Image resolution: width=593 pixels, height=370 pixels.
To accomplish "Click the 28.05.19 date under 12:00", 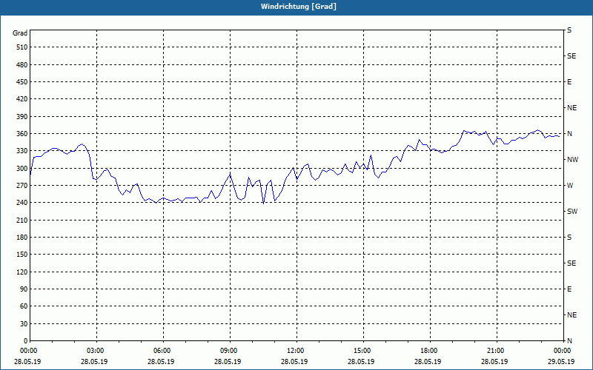I will point(294,362).
